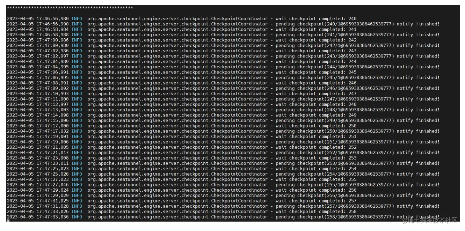465x231 pixels.
Task: Click the 'wait checkpoint completed: 243' text
Action: click(x=316, y=51)
